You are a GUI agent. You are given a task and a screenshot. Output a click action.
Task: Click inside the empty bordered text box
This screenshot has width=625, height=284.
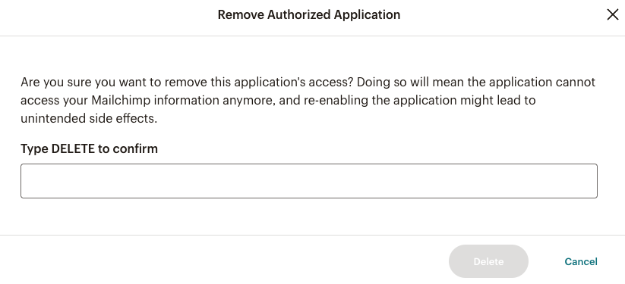pos(309,181)
